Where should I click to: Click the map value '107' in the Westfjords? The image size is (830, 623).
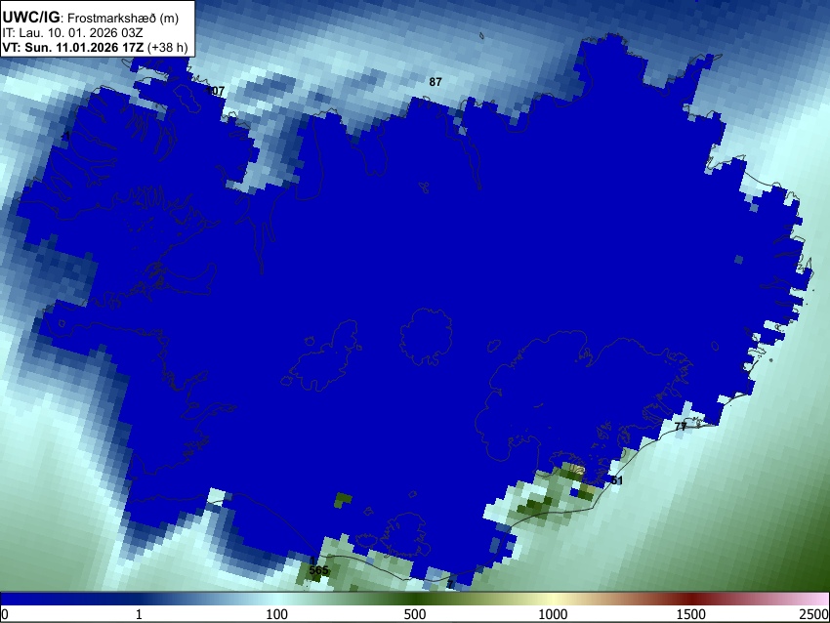(215, 91)
